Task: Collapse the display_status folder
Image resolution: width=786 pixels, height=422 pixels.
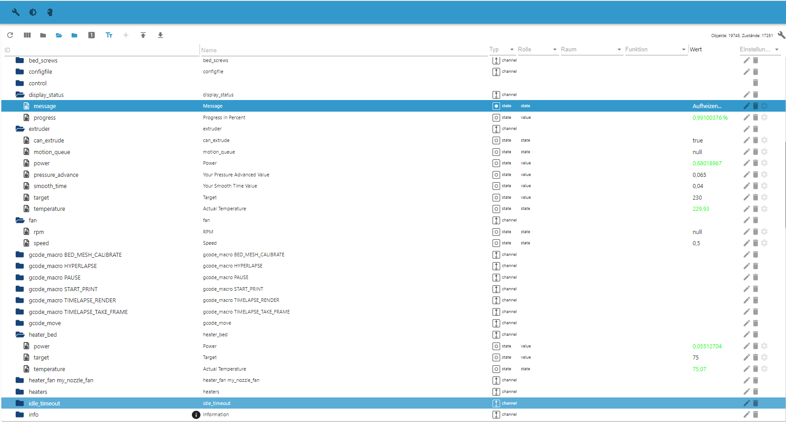Action: coord(20,95)
